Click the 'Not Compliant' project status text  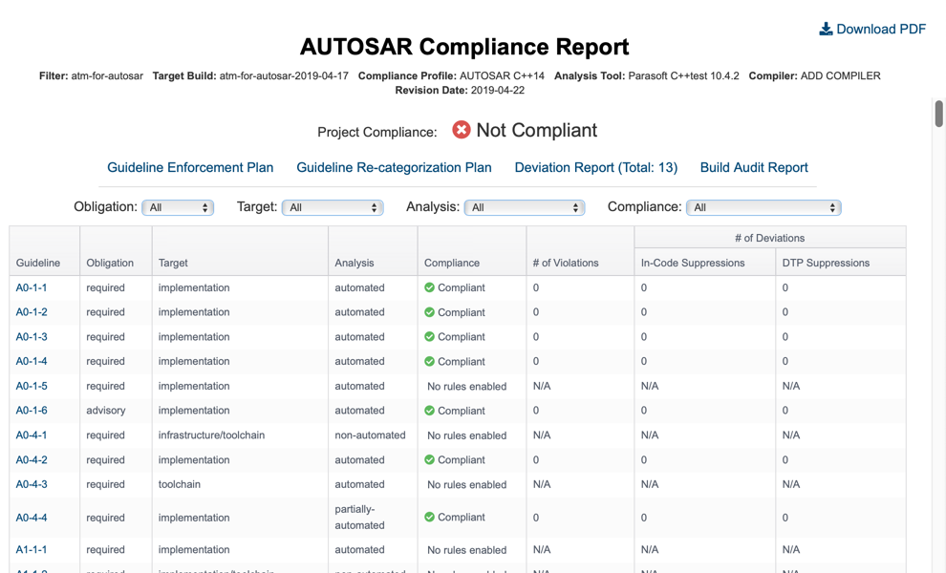[537, 130]
